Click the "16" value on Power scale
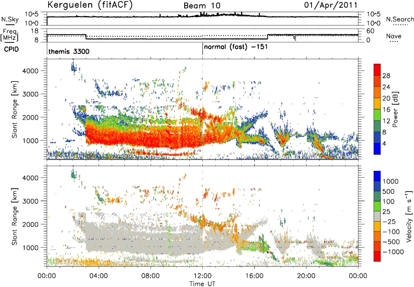The width and height of the screenshot is (414, 287). pyautogui.click(x=386, y=110)
